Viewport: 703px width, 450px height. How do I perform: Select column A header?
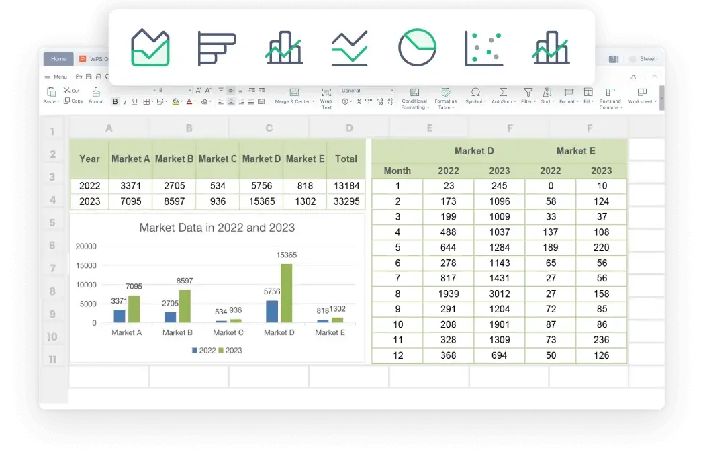[x=109, y=128]
